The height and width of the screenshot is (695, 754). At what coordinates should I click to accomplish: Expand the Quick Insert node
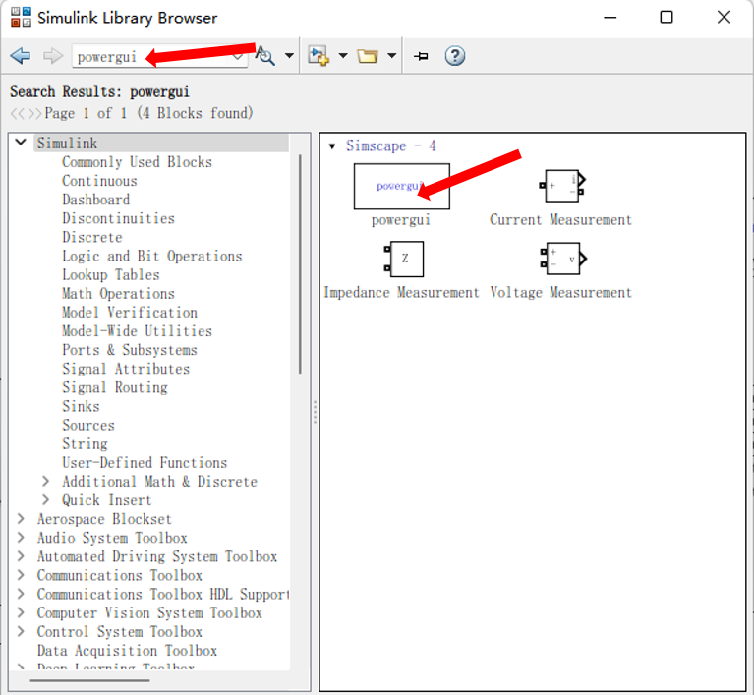[45, 499]
